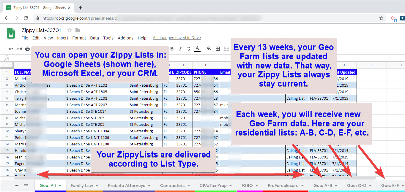Open the Geo: A-B tab dropdown arrow
405x192 pixels.
tap(336, 186)
